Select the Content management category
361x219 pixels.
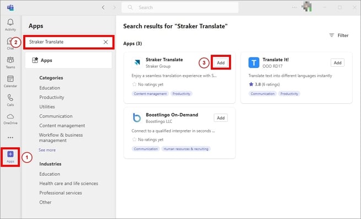tap(62, 126)
